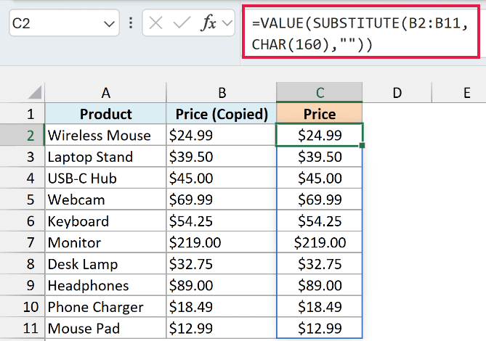Confirm the formula with checkmark icon
486x341 pixels.
182,23
